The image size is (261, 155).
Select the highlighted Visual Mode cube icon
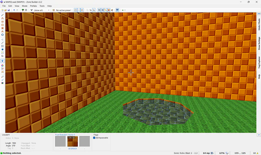click(3, 61)
